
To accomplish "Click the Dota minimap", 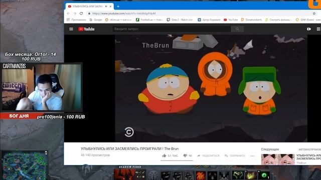I will click(25, 165).
